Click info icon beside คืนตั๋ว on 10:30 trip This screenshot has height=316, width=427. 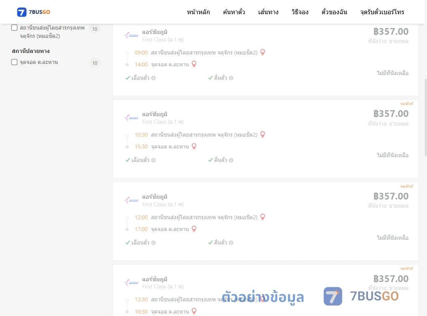tap(231, 160)
